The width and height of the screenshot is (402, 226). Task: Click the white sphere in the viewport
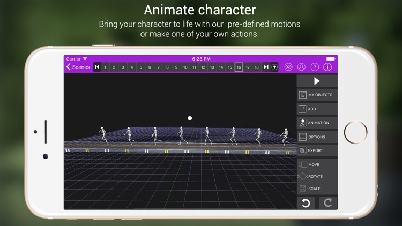click(190, 118)
